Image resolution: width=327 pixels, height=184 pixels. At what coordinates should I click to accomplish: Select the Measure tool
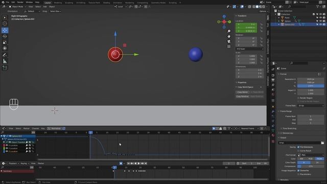[5, 61]
